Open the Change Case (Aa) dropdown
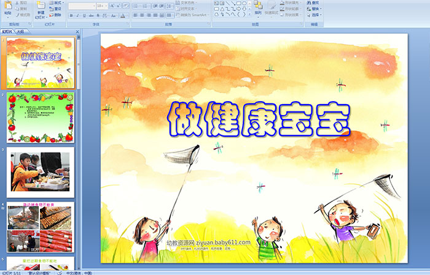Image resolution: width=430 pixels, height=275 pixels. tap(114, 15)
